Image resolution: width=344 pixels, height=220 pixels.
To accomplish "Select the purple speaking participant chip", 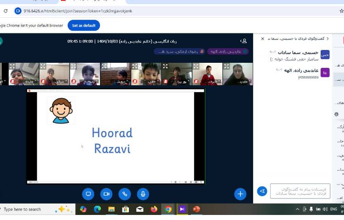I will [227, 52].
